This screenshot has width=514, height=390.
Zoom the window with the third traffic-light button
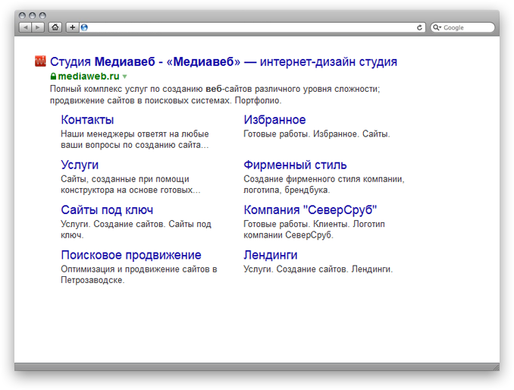point(42,15)
